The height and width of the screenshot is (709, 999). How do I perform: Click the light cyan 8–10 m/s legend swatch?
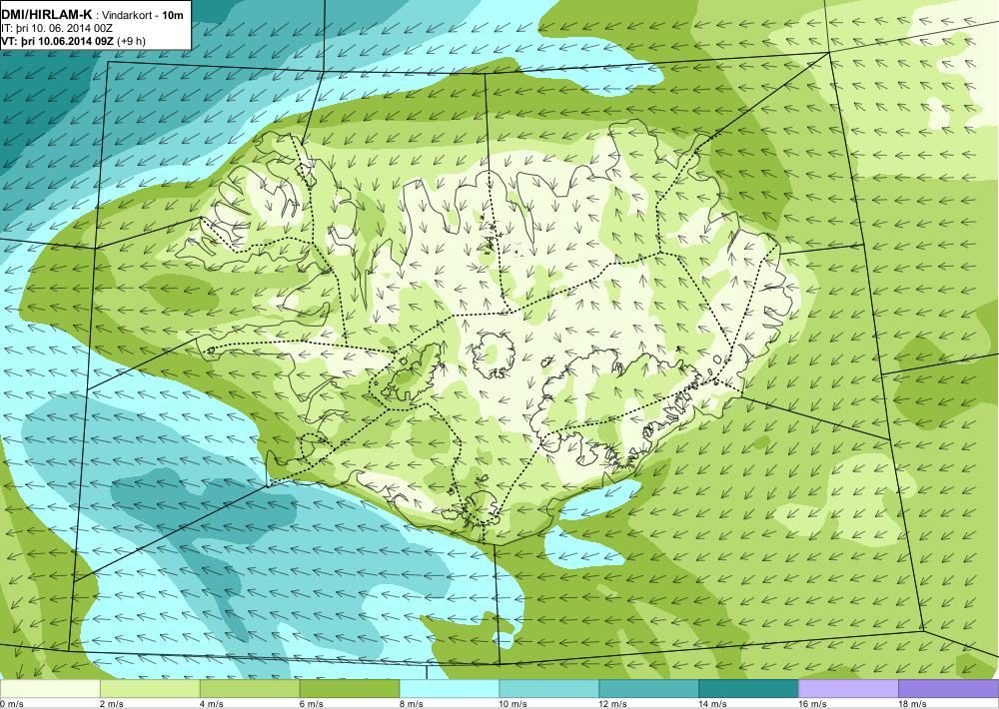(x=450, y=689)
